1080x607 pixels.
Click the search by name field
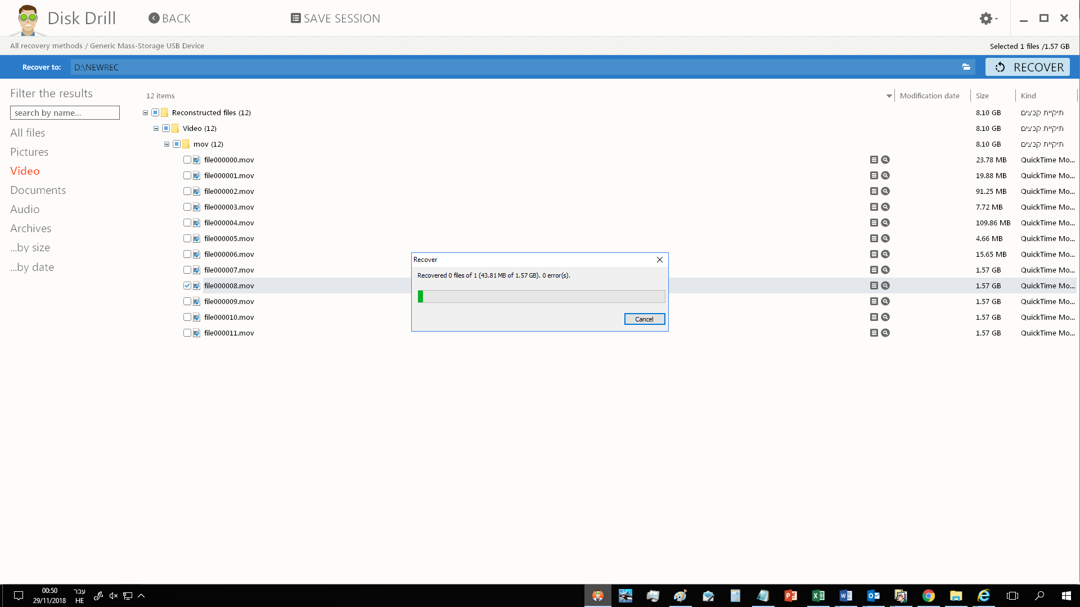click(65, 113)
